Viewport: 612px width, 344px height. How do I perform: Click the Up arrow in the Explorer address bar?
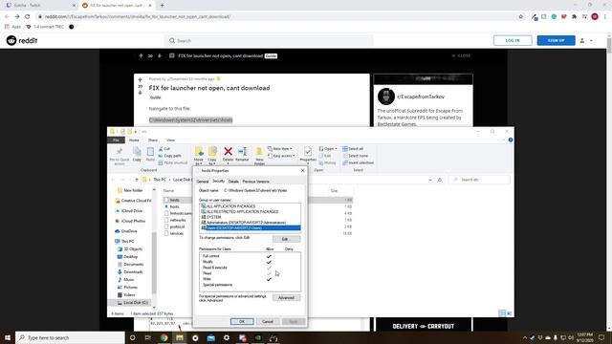click(136, 180)
